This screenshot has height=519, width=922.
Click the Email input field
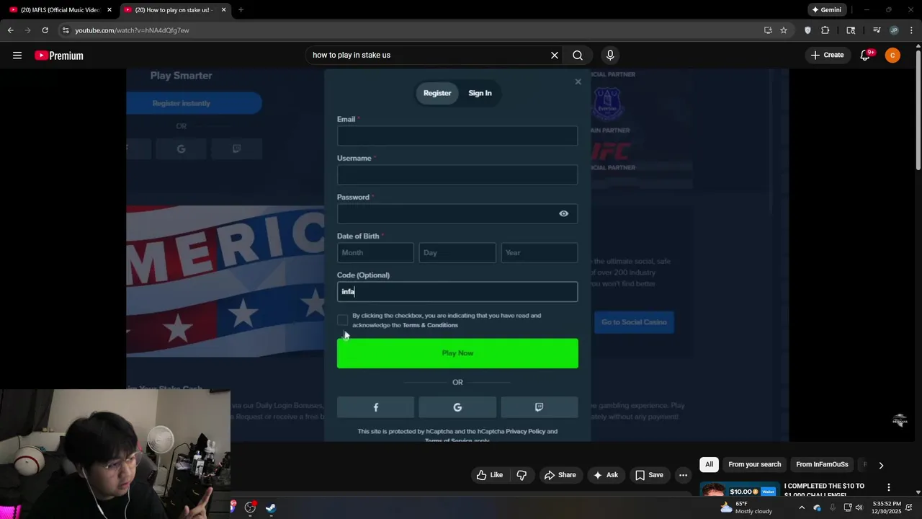point(457,136)
